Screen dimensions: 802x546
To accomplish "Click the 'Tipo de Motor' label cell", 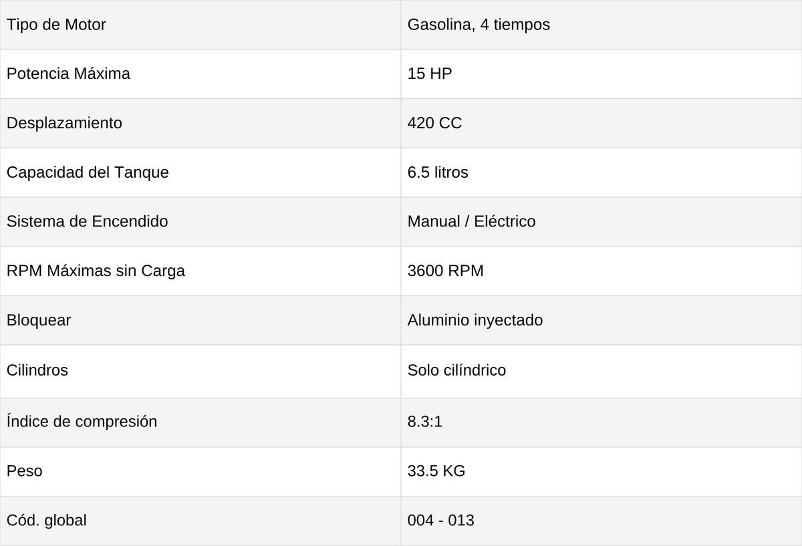I will click(x=200, y=25).
